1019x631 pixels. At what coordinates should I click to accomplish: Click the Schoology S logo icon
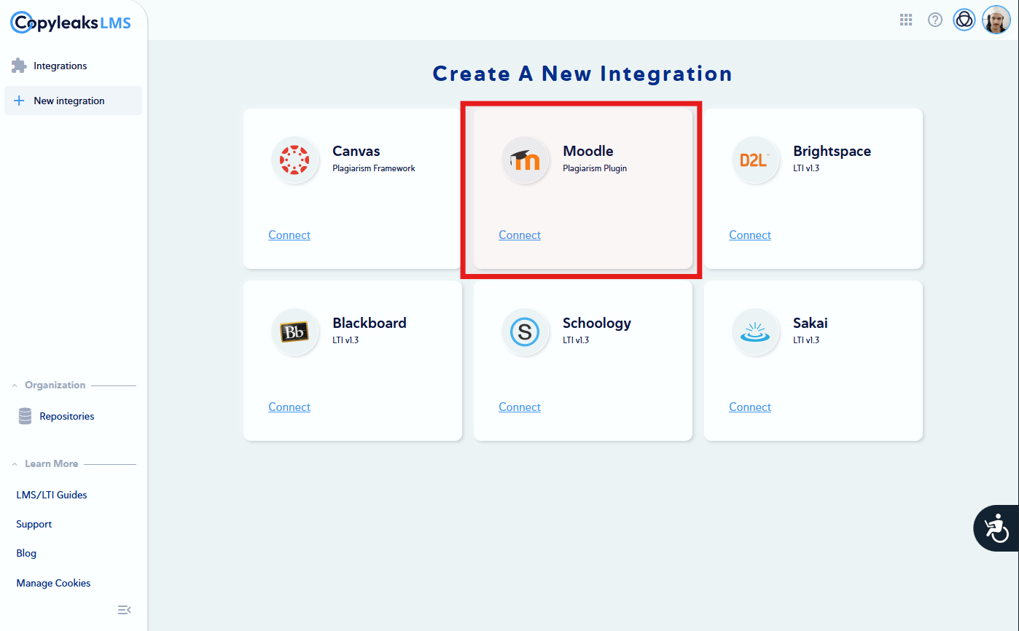(526, 332)
